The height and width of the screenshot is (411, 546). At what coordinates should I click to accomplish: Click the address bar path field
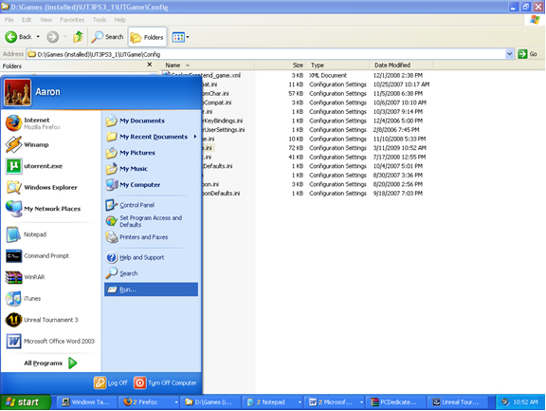[x=266, y=54]
